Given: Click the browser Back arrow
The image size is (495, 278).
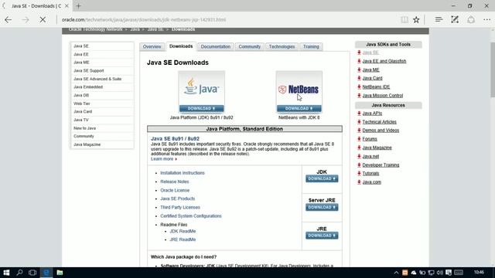Looking at the screenshot, I should click(9, 19).
